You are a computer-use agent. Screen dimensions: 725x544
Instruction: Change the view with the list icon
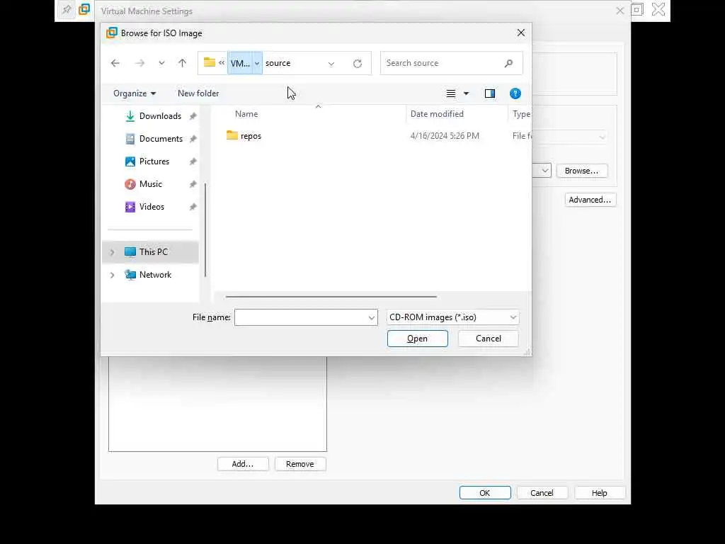point(451,93)
